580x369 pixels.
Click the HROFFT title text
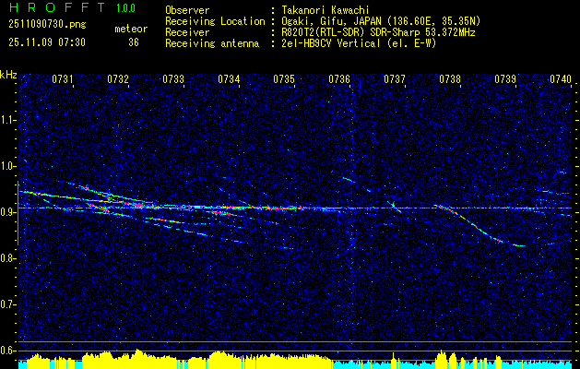click(x=57, y=7)
